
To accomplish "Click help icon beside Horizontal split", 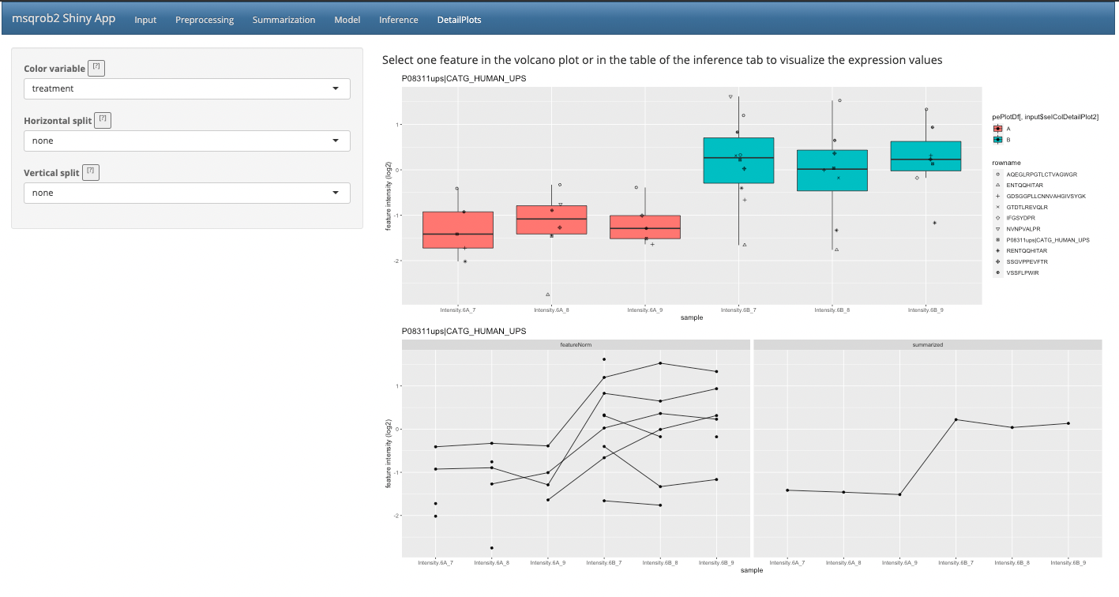I will click(x=103, y=120).
